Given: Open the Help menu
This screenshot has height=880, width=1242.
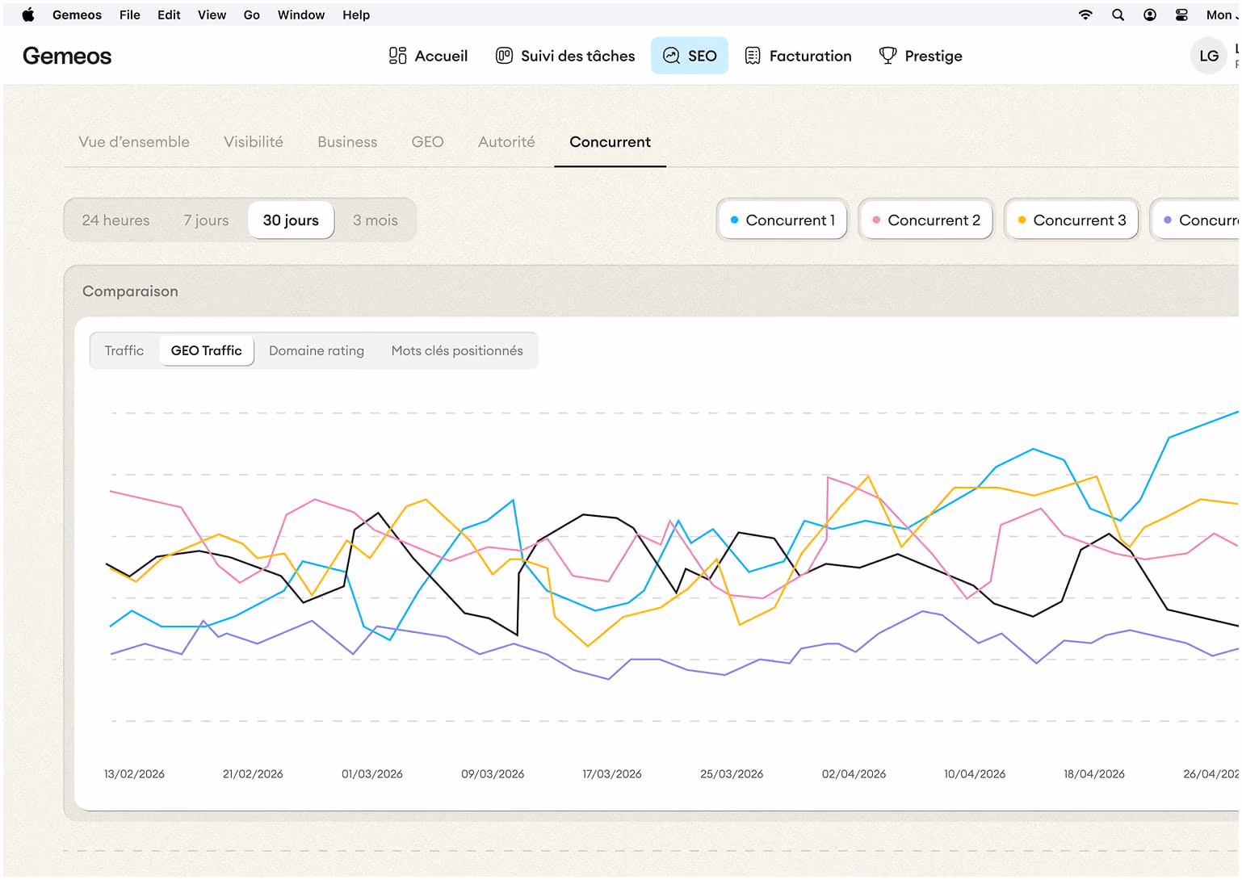Looking at the screenshot, I should tap(356, 15).
